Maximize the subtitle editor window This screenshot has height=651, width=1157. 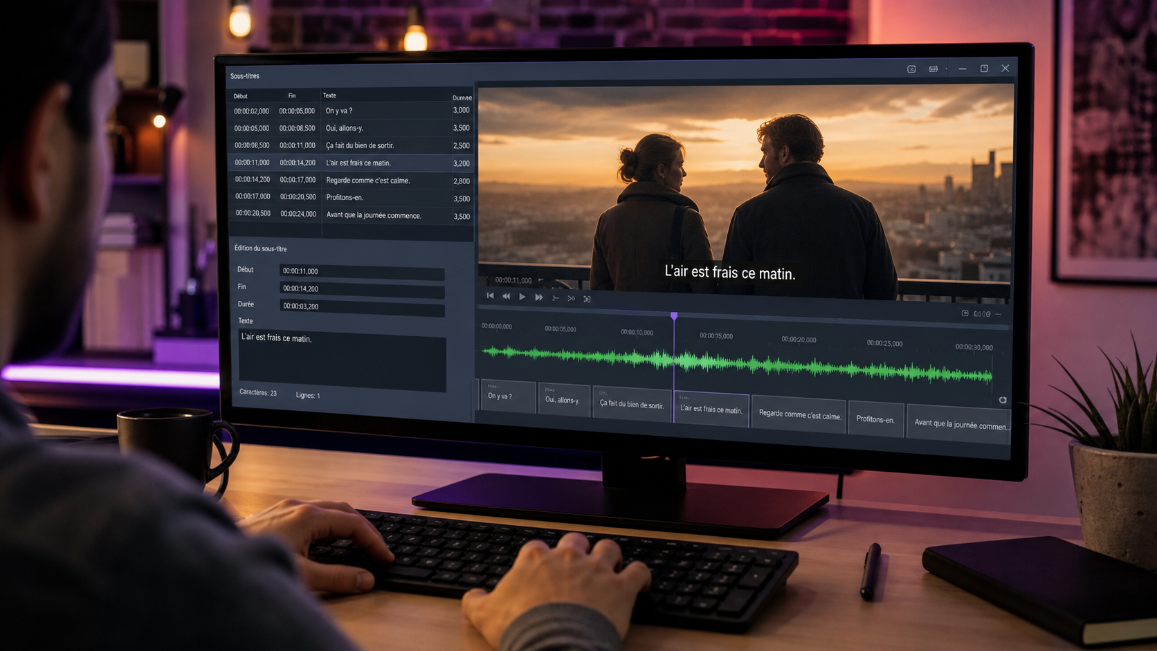tap(984, 68)
